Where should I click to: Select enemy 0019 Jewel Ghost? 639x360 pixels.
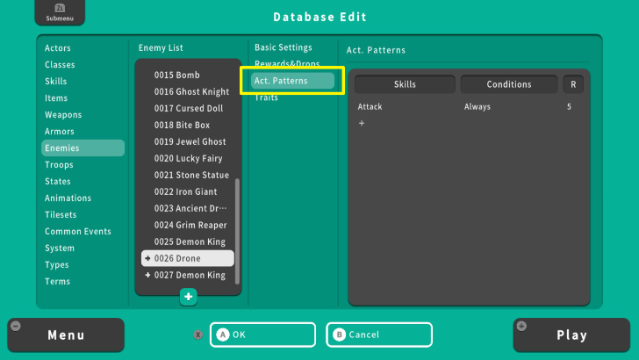tap(188, 142)
